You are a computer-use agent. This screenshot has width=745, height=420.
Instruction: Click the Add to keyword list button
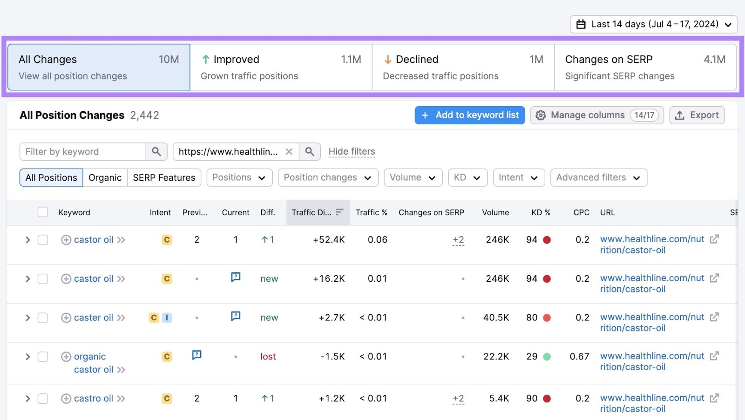[x=469, y=115]
